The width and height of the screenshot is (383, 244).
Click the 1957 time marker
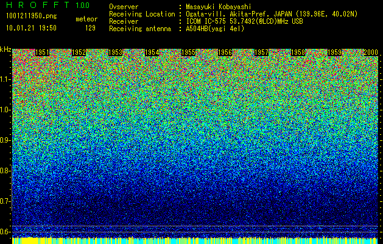pos(261,52)
